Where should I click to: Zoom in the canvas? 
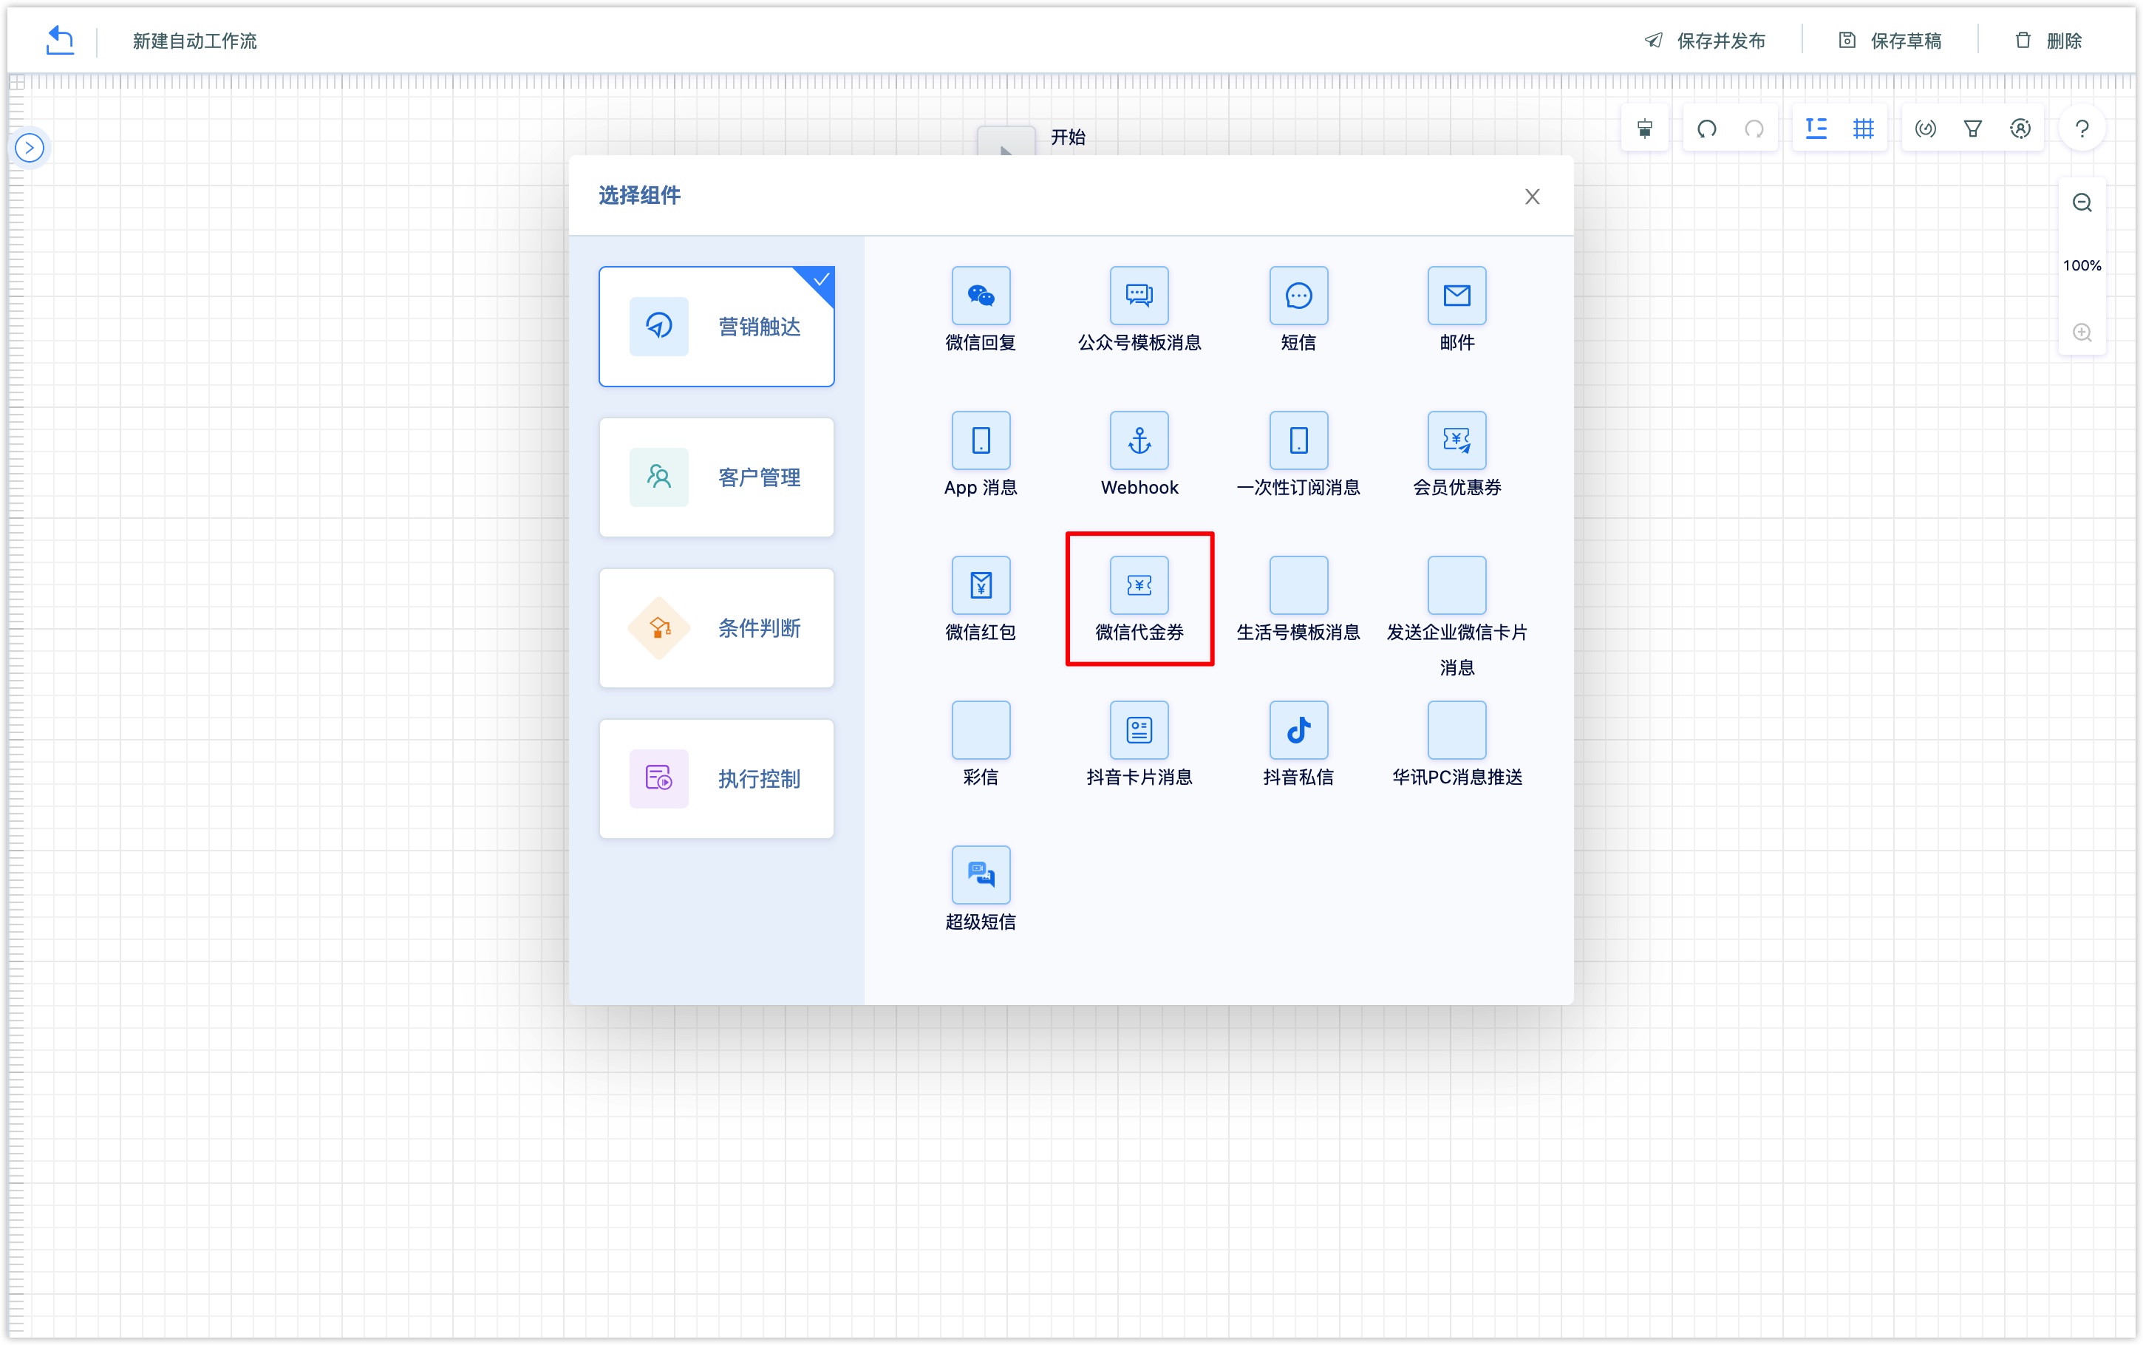(2082, 333)
